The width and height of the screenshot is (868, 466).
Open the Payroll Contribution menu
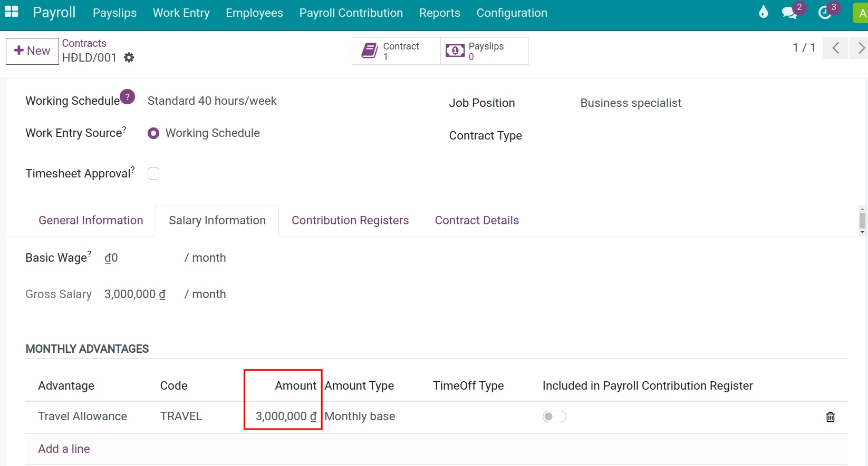351,13
